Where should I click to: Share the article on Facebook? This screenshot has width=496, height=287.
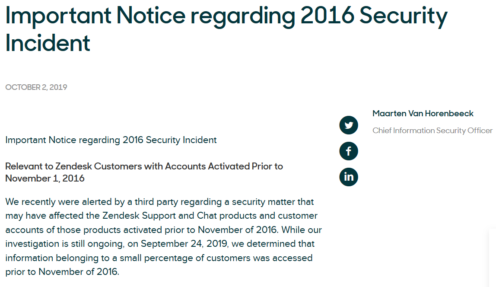[349, 151]
